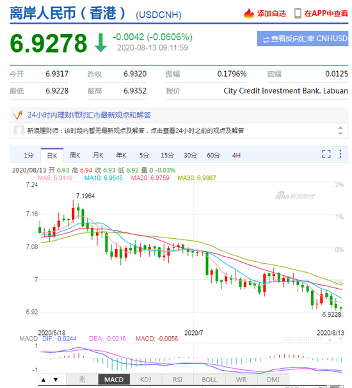Switch to the 30分 chart tab

tap(190, 156)
